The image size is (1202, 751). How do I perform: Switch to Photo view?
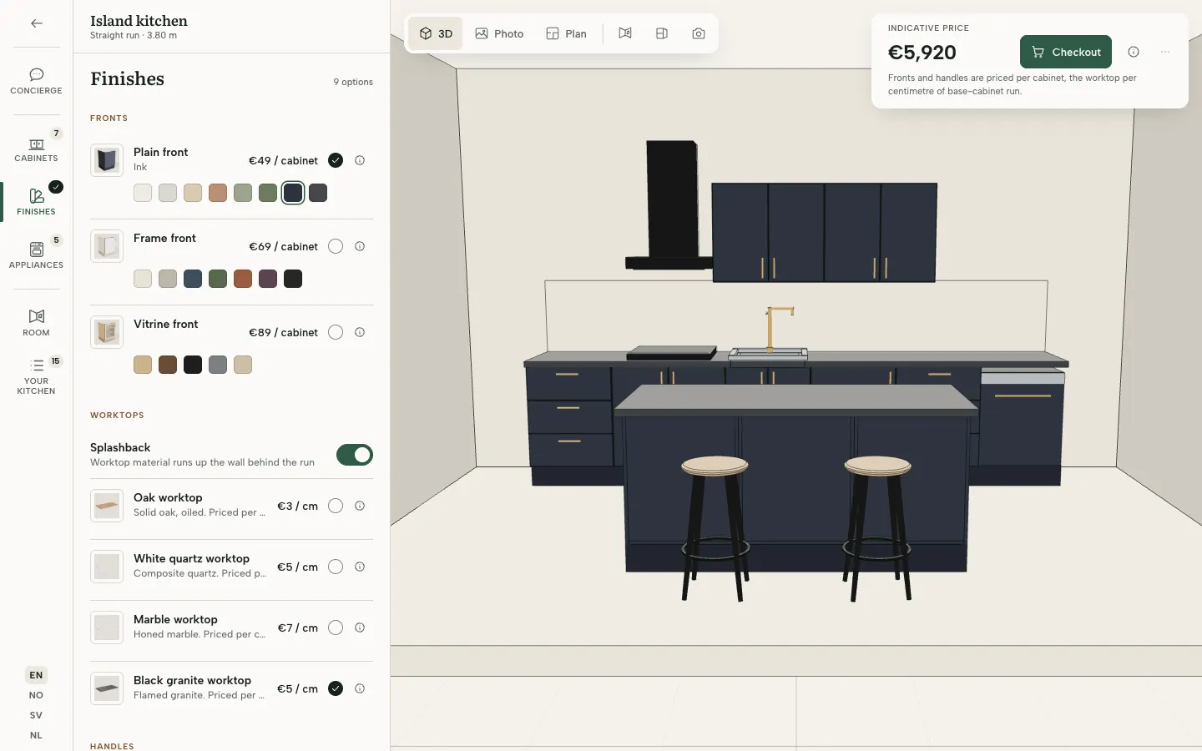click(x=499, y=33)
